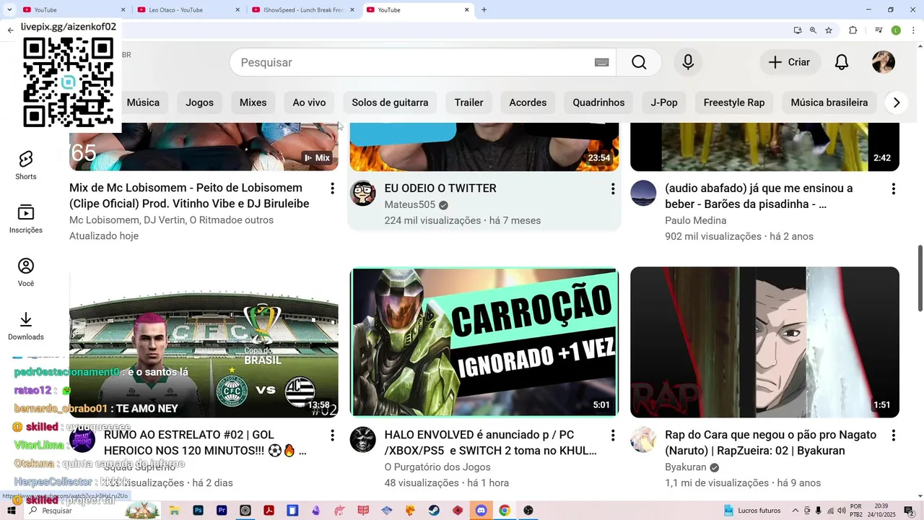The width and height of the screenshot is (924, 520).
Task: Open Shorts from the sidebar
Action: click(x=26, y=165)
